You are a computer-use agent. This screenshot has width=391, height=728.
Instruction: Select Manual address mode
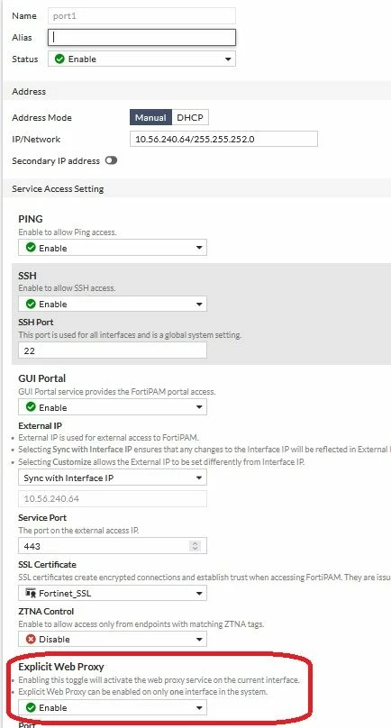[x=150, y=117]
